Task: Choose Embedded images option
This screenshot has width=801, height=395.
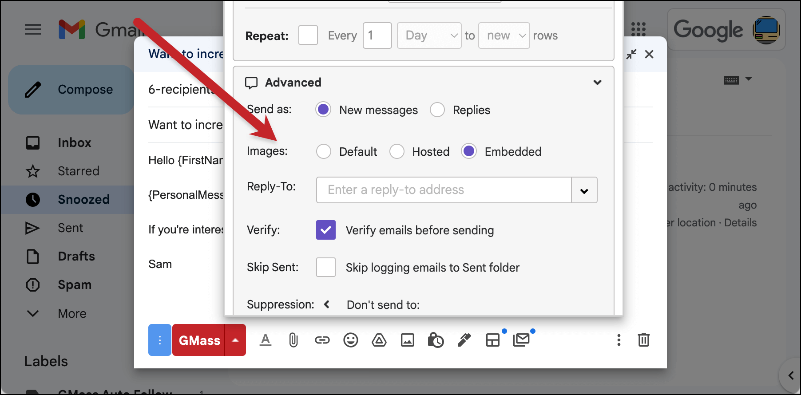Action: 469,151
